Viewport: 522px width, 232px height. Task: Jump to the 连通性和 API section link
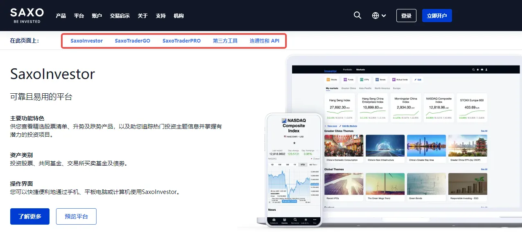[265, 41]
